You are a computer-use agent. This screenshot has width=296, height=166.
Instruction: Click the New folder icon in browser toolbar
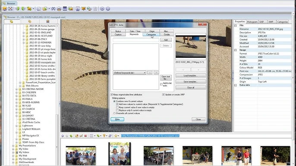coord(77,136)
